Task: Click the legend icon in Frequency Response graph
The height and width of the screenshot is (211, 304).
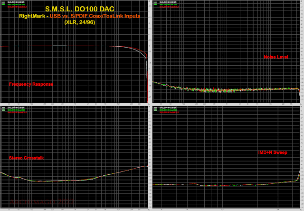Action: [x=3, y=3]
